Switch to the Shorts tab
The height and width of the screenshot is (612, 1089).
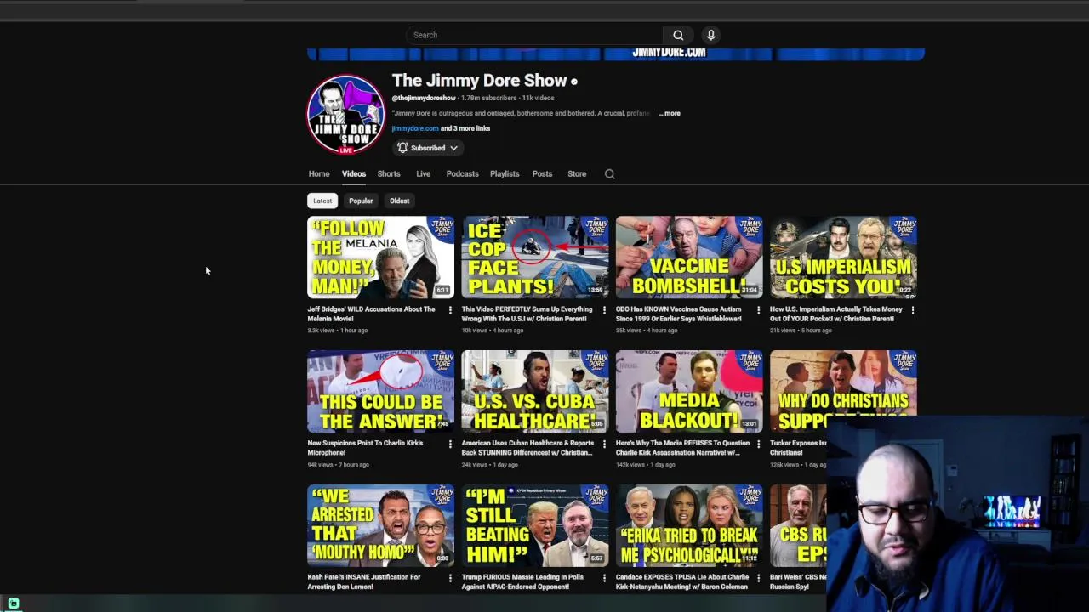[x=389, y=174]
